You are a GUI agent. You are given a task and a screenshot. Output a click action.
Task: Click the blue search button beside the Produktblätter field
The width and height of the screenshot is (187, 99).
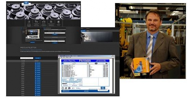point(38,58)
